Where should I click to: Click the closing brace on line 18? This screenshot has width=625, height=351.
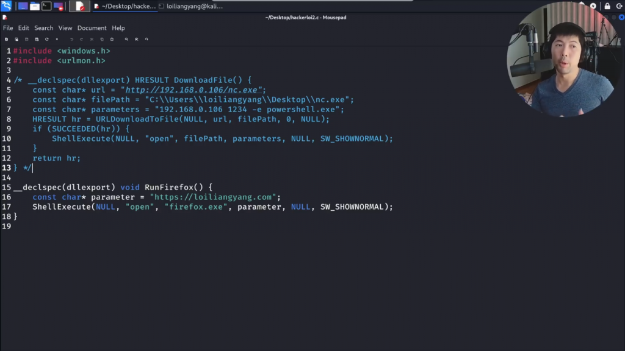[15, 216]
